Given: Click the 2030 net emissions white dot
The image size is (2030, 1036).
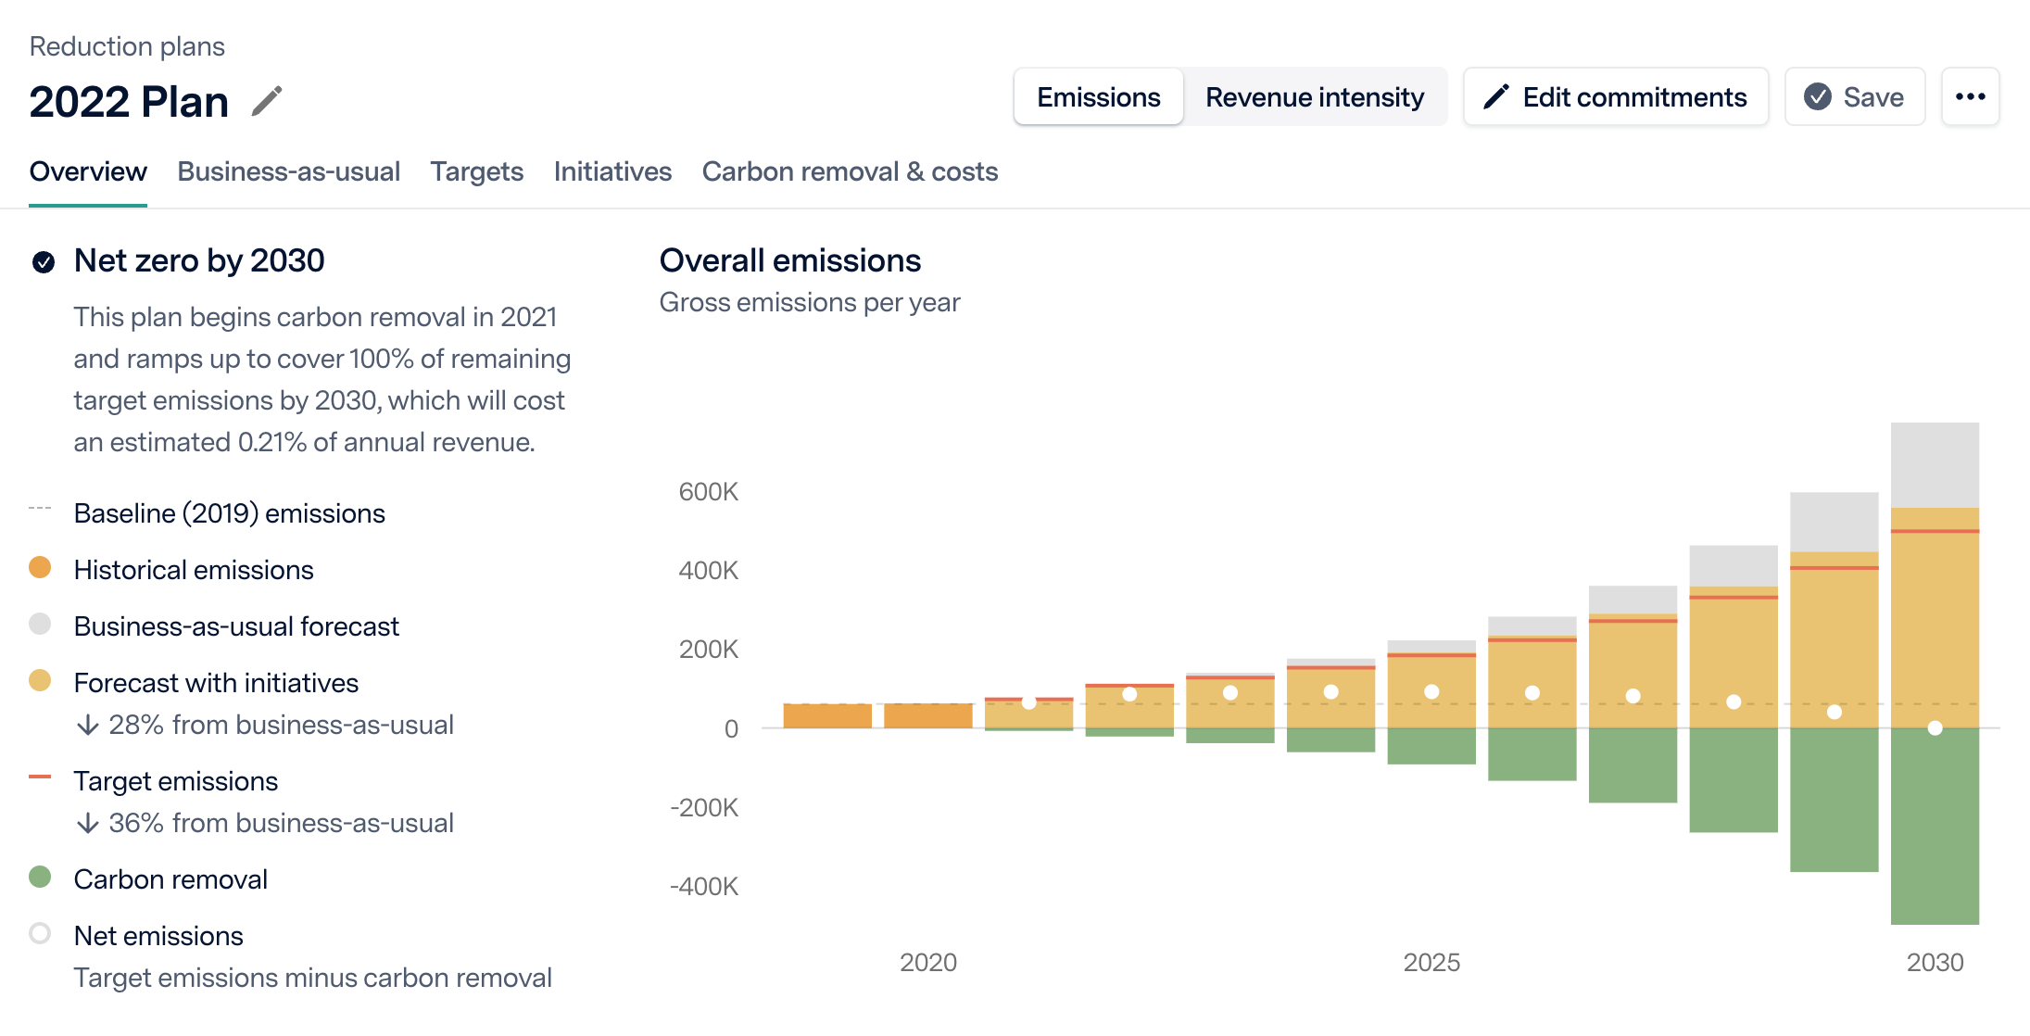Looking at the screenshot, I should (x=1935, y=728).
